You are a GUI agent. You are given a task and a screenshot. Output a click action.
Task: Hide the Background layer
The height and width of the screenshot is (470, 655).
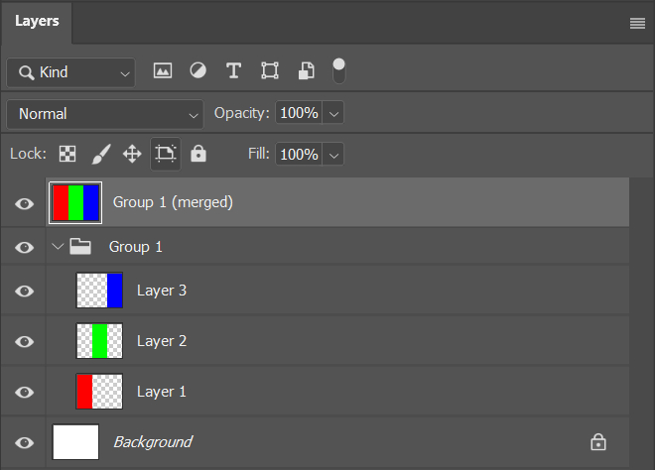24,442
